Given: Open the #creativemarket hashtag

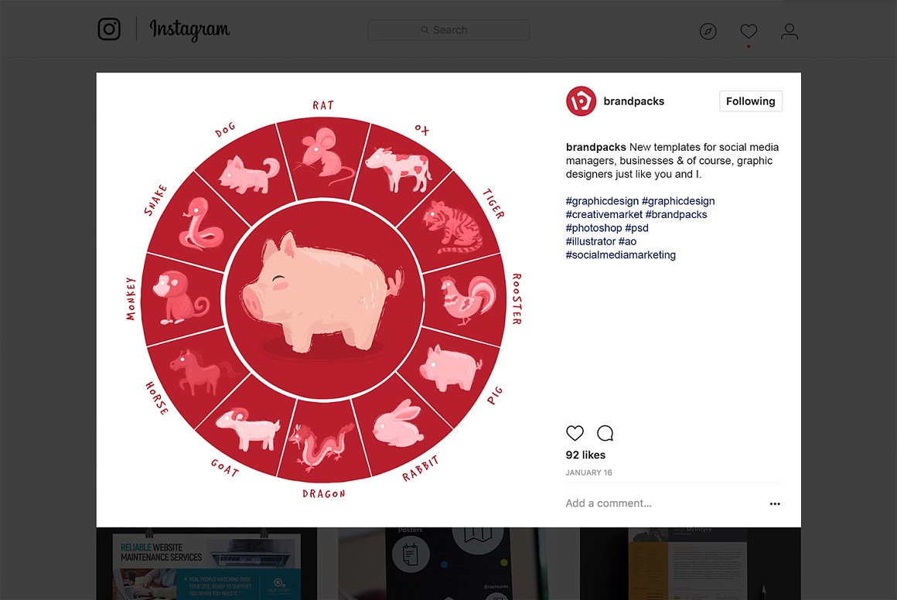Looking at the screenshot, I should (x=604, y=214).
